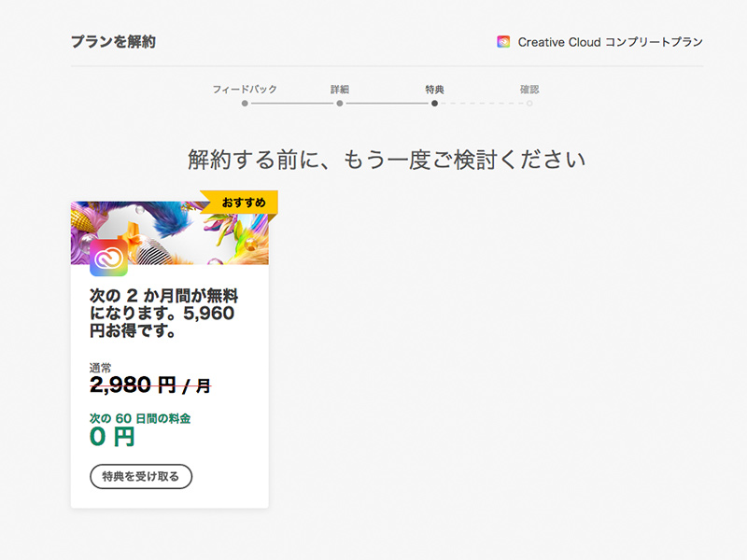Click the Creative Cloud logo in the header
Image resolution: width=747 pixels, height=560 pixels.
(503, 41)
